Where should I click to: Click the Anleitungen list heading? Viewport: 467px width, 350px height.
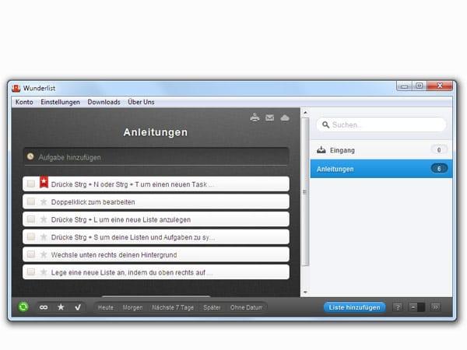tap(156, 132)
